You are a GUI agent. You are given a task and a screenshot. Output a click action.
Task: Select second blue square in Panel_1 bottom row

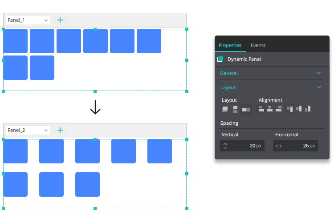click(42, 68)
